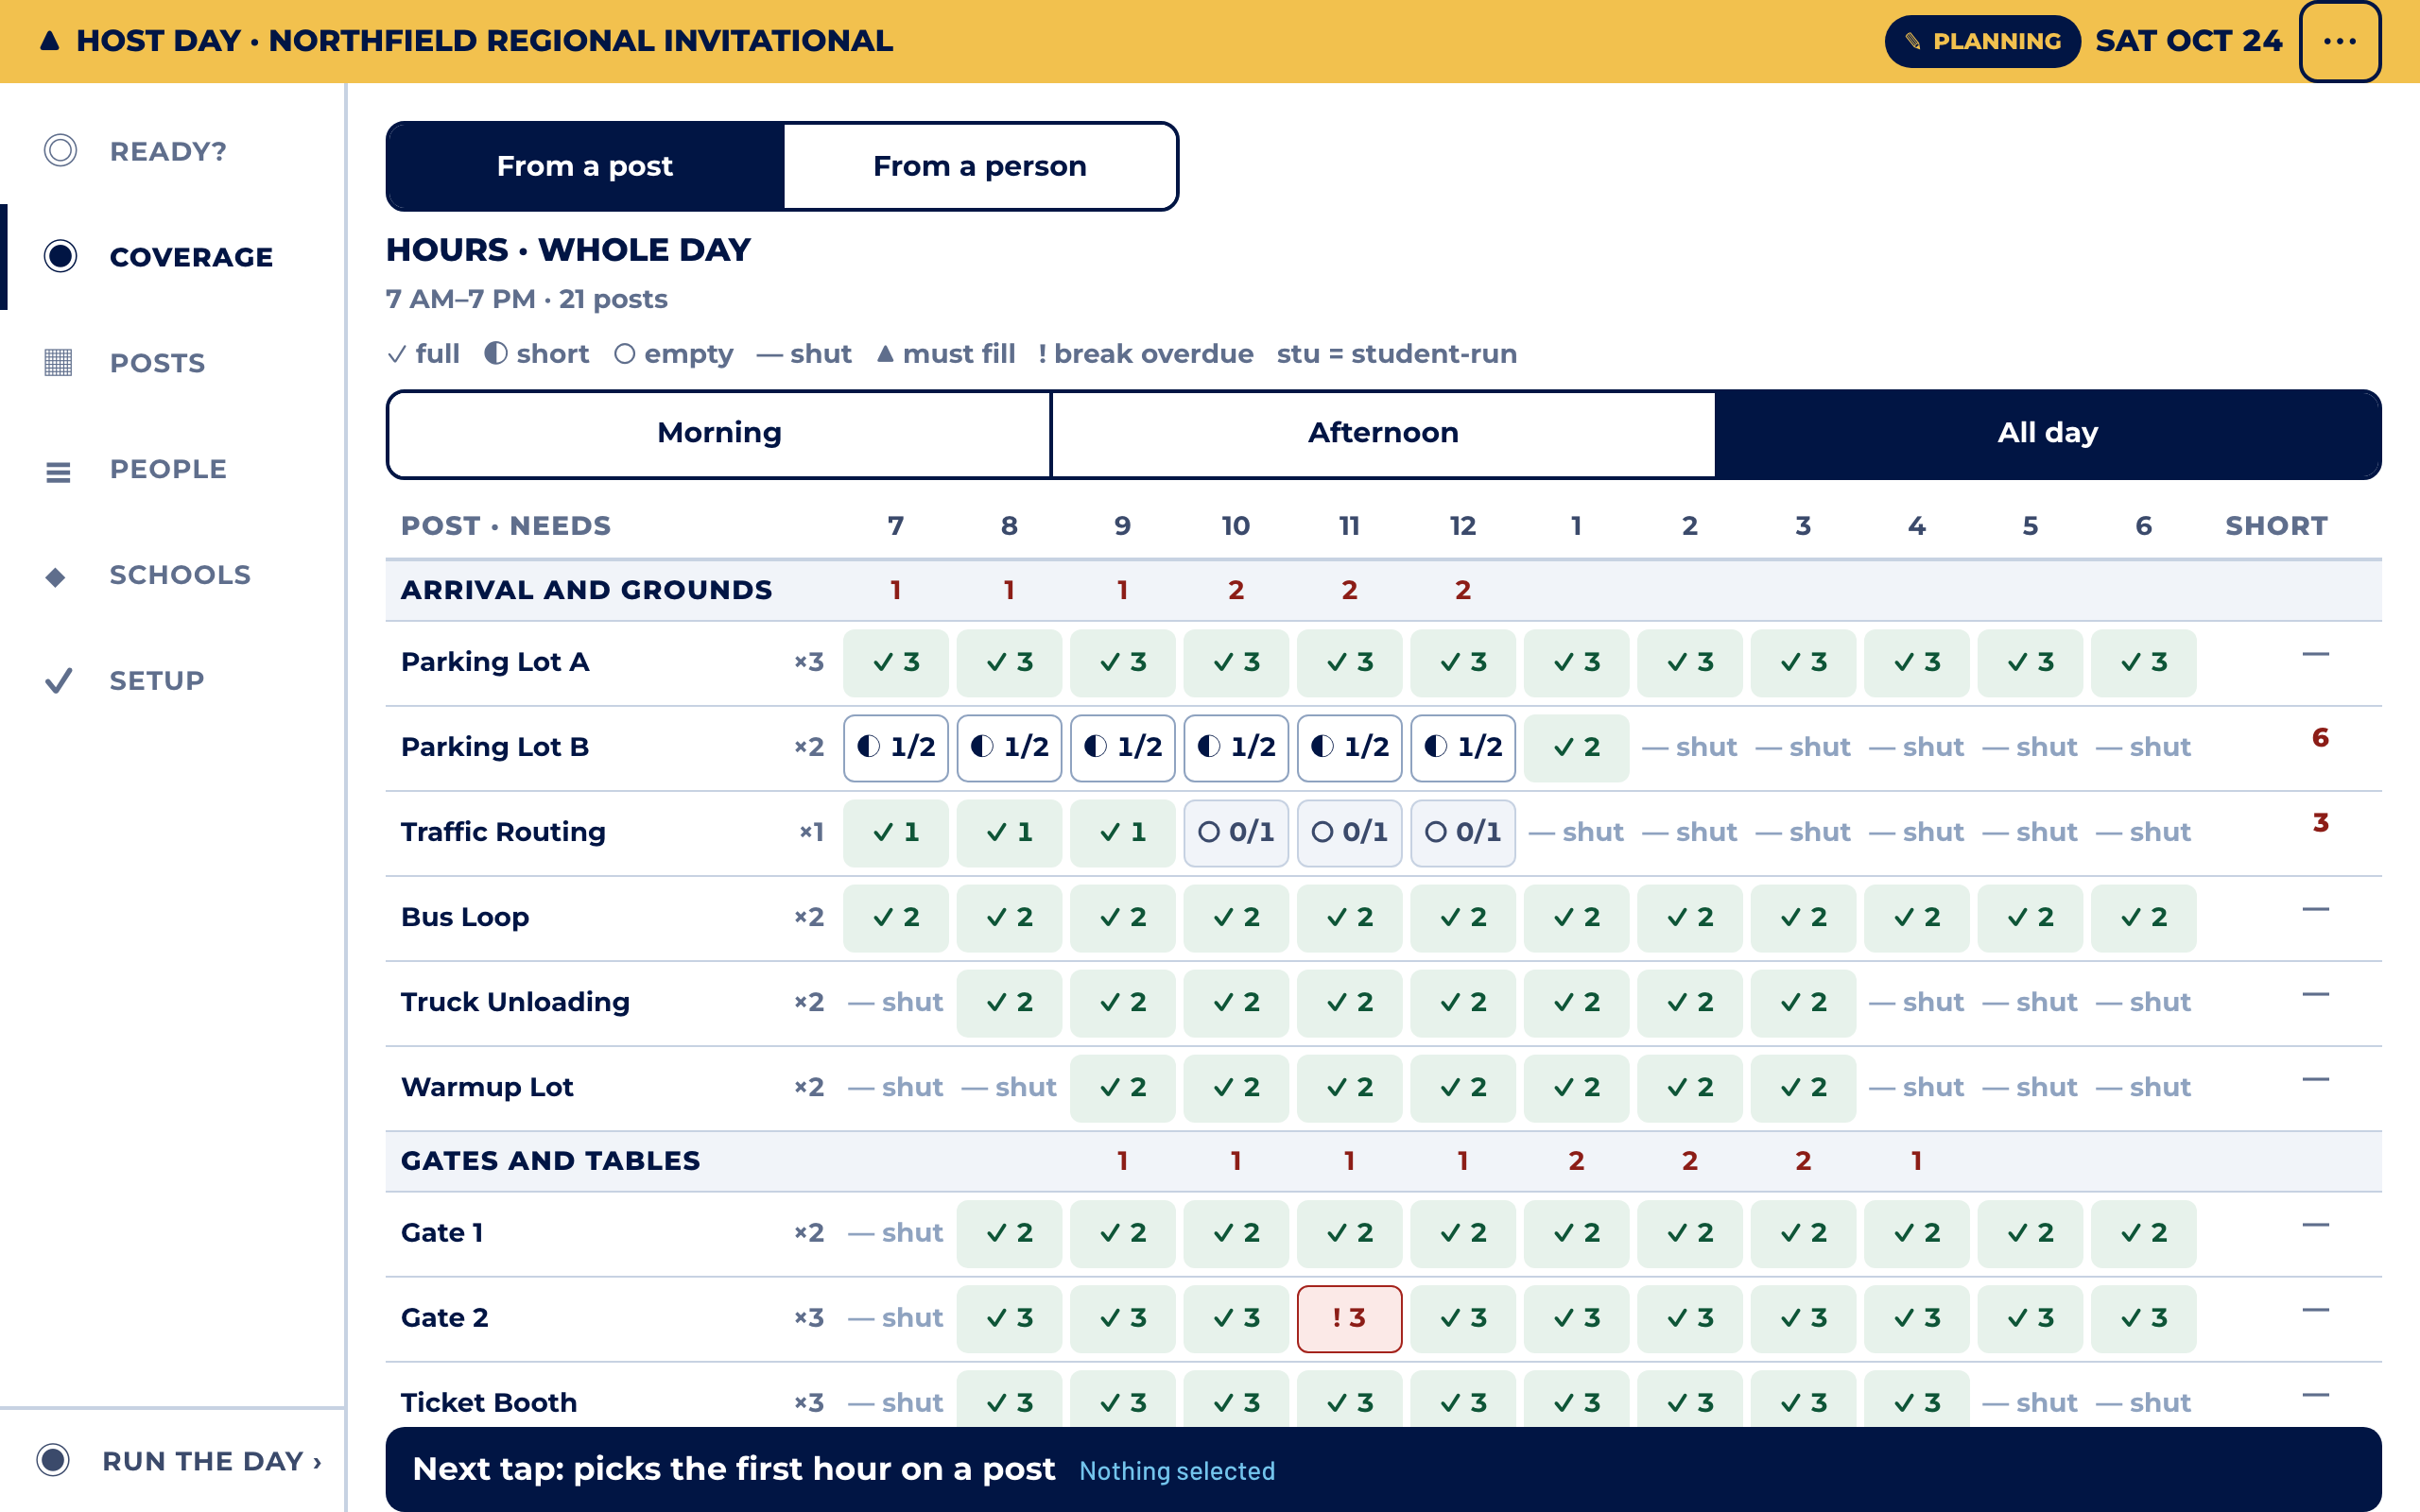Open Run the Day chevron
This screenshot has width=2420, height=1512.
tap(317, 1463)
